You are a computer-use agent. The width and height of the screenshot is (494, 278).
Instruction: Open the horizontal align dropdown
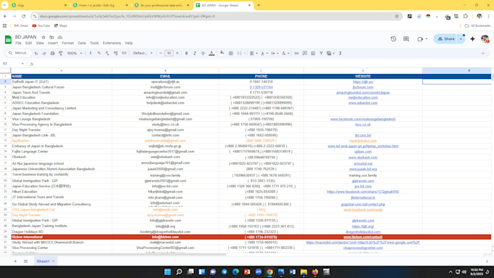coord(254,53)
